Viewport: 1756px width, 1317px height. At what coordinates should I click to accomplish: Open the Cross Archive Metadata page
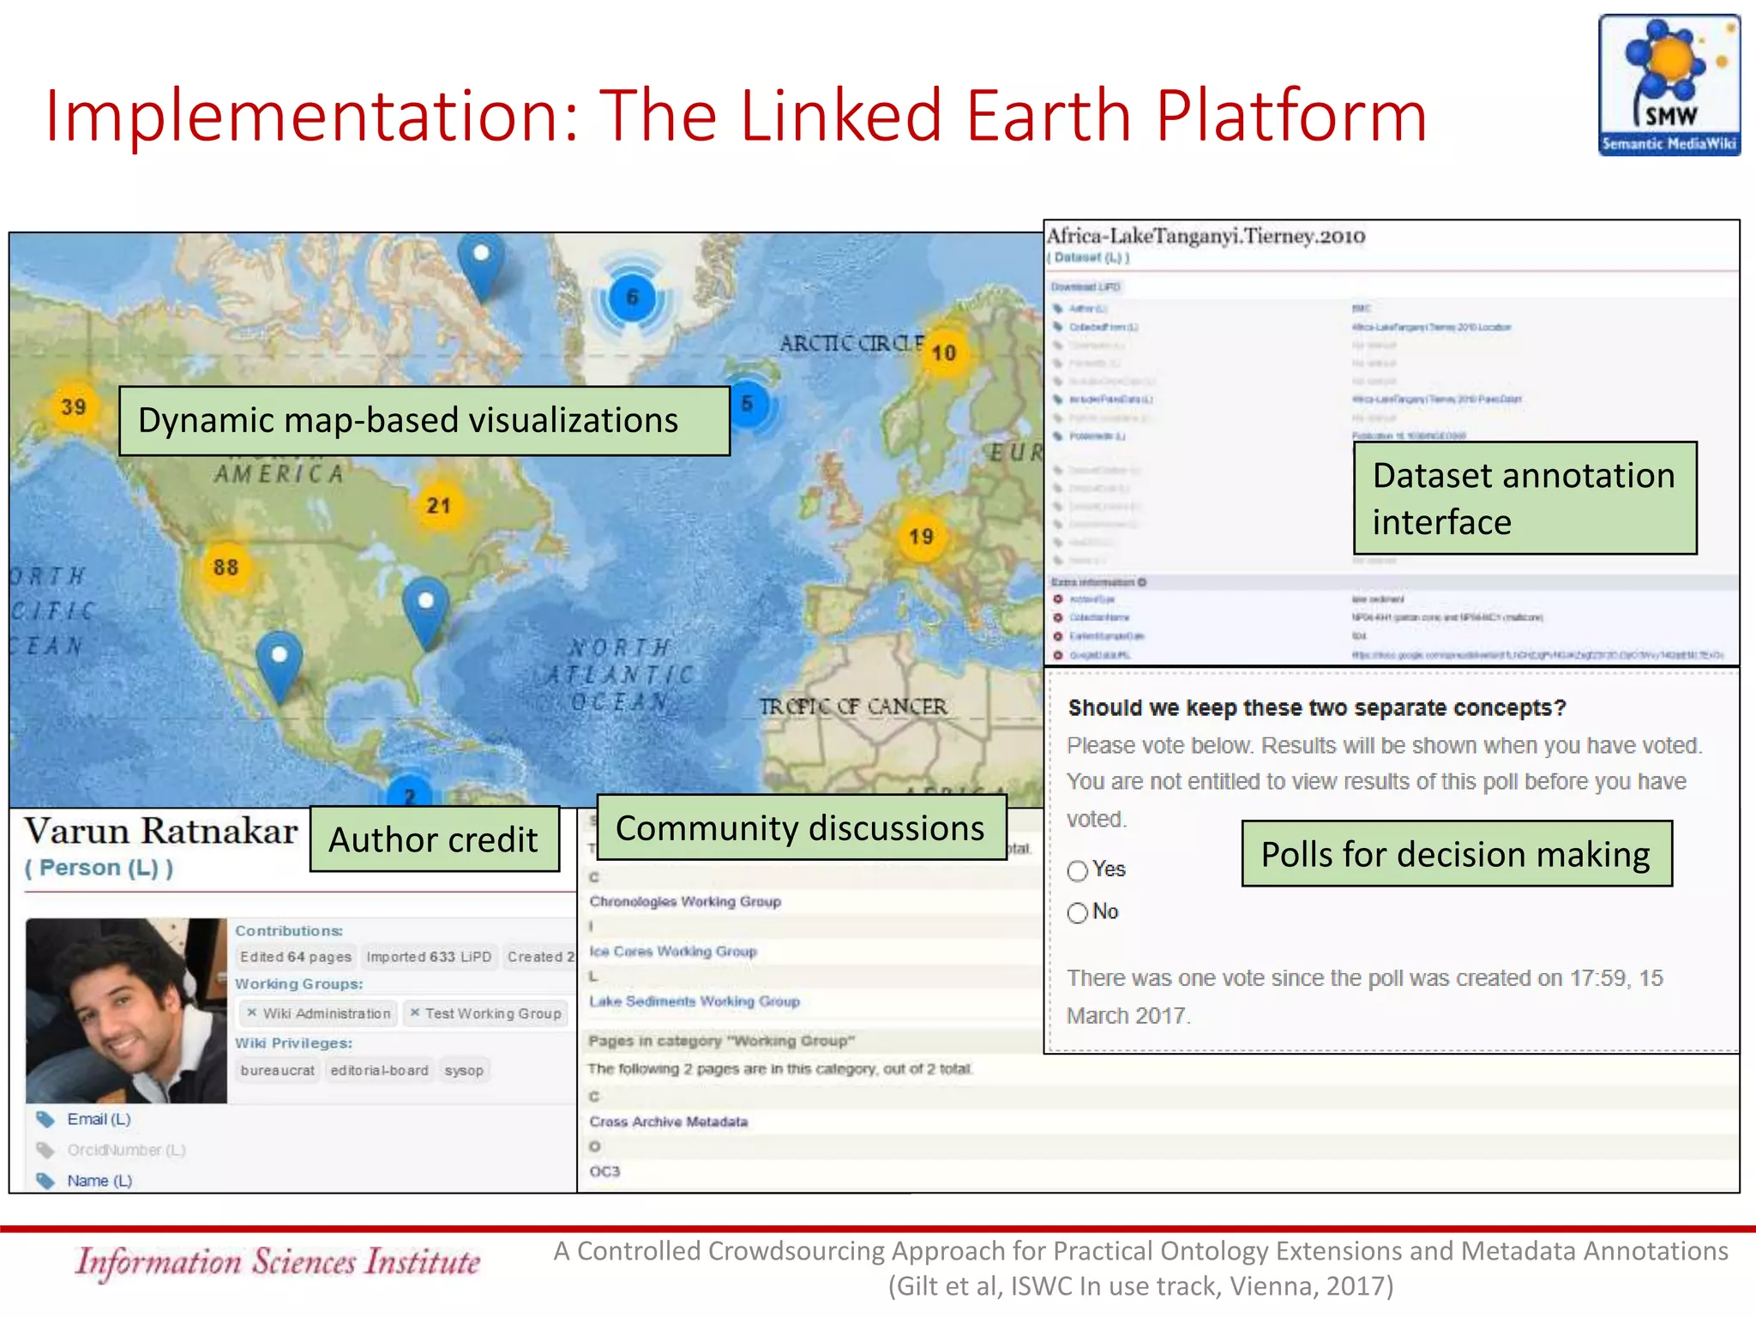[x=668, y=1122]
